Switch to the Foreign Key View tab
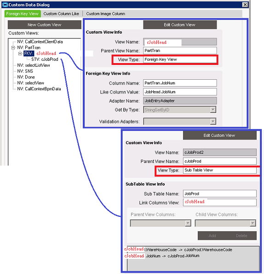Viewport: 264px width, 274px height. pyautogui.click(x=23, y=14)
